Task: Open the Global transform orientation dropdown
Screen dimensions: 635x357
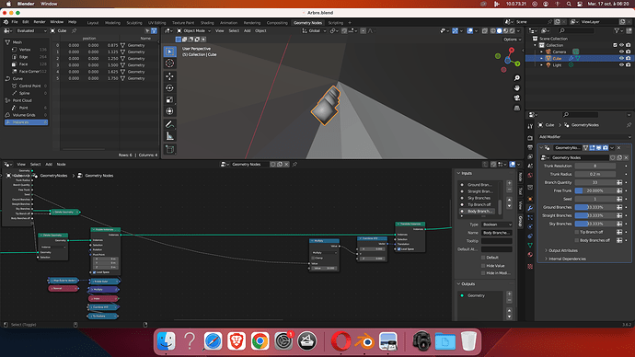Action: [x=314, y=30]
